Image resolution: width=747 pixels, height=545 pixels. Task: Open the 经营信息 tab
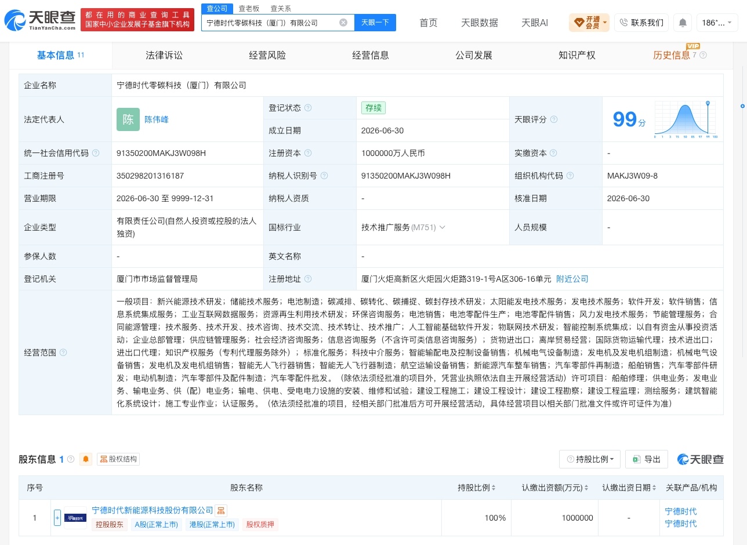click(x=371, y=55)
